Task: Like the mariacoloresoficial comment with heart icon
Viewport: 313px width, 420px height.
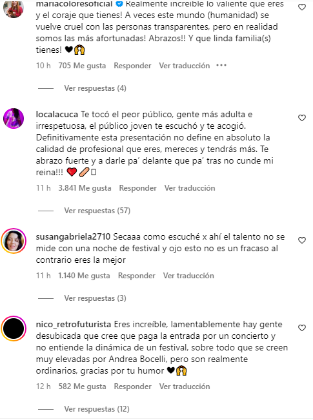Action: coord(302,7)
